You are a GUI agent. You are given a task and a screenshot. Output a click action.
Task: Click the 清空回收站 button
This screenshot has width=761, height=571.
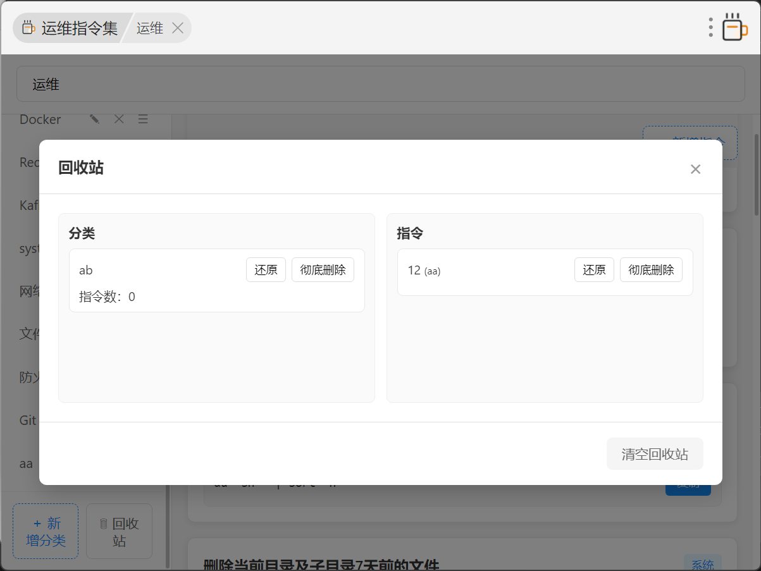[655, 454]
